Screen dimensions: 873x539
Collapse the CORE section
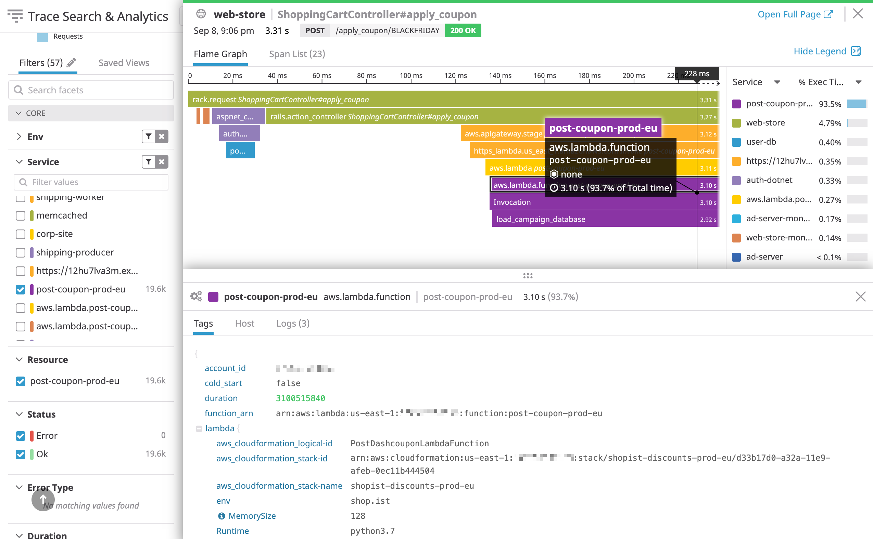pyautogui.click(x=19, y=113)
